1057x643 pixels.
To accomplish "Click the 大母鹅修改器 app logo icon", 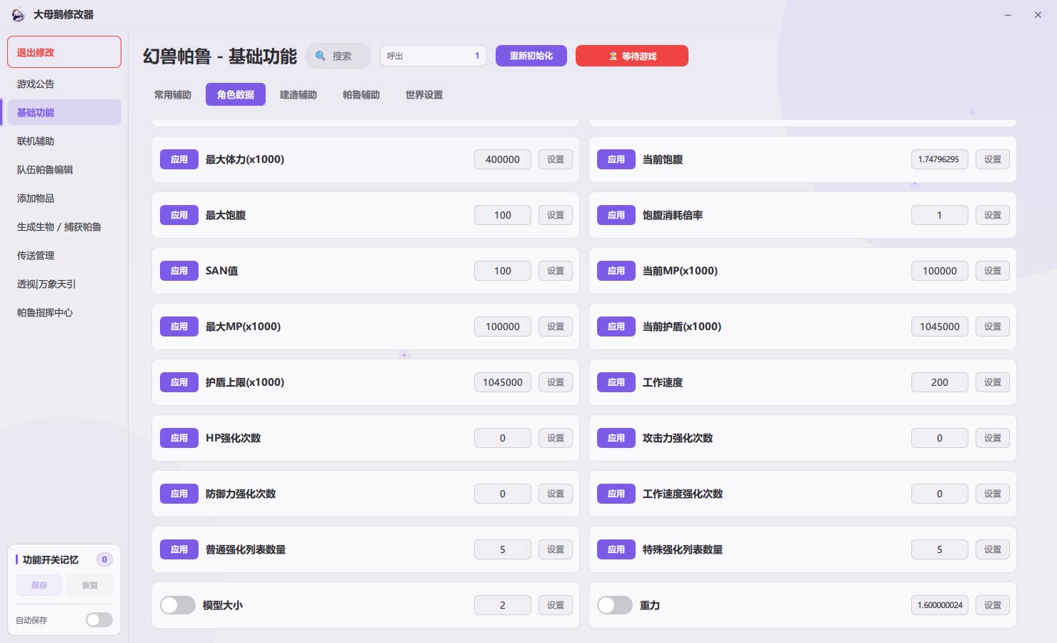I will click(18, 15).
